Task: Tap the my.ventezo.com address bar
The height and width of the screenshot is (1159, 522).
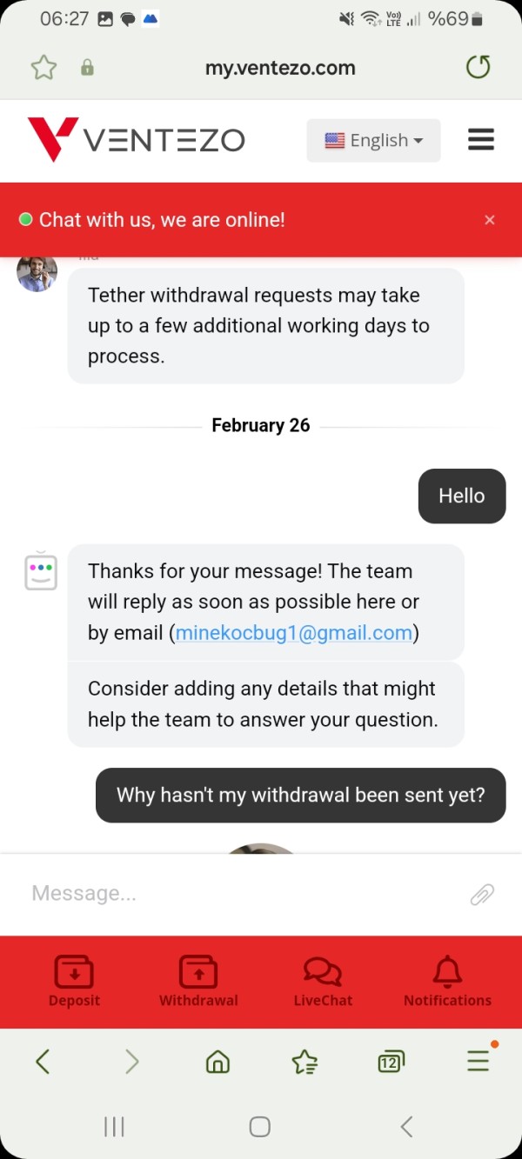Action: click(x=280, y=68)
